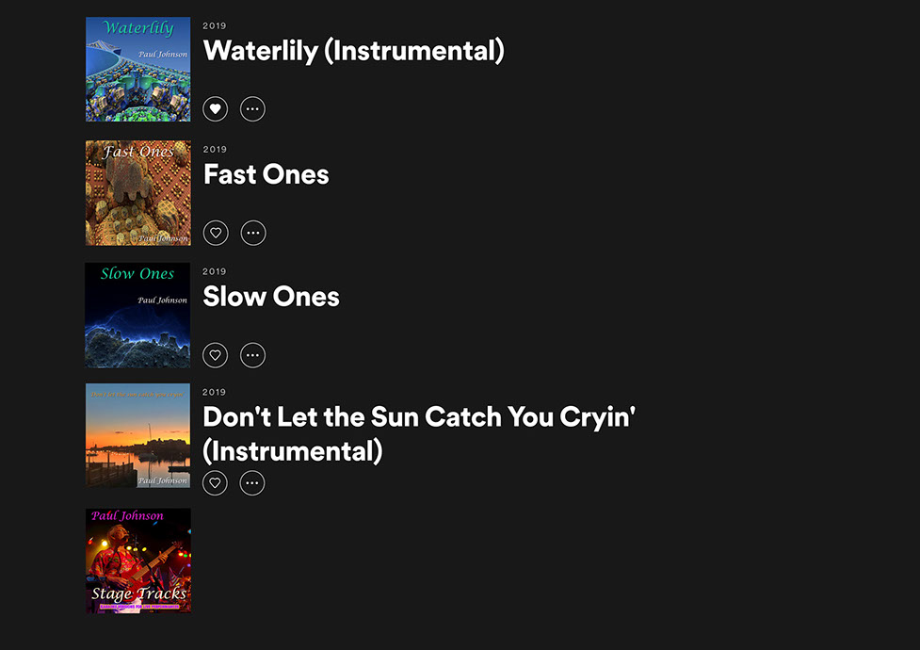Click the 2019 label above Fast Ones

tap(215, 149)
